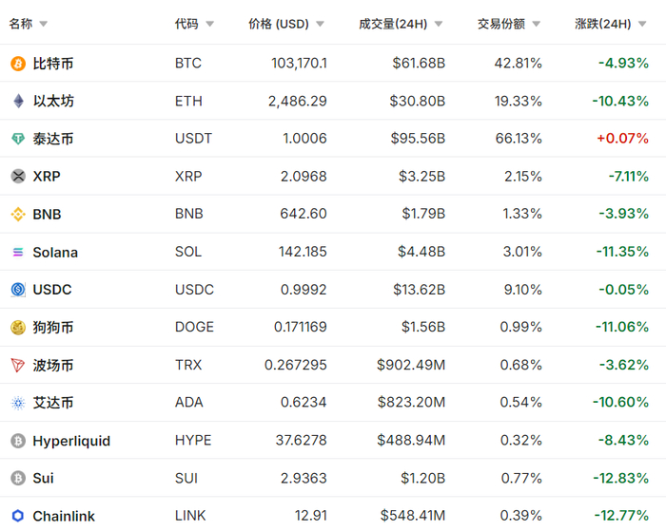The height and width of the screenshot is (531, 666).
Task: Click the Cardano ADA icon
Action: (x=18, y=403)
